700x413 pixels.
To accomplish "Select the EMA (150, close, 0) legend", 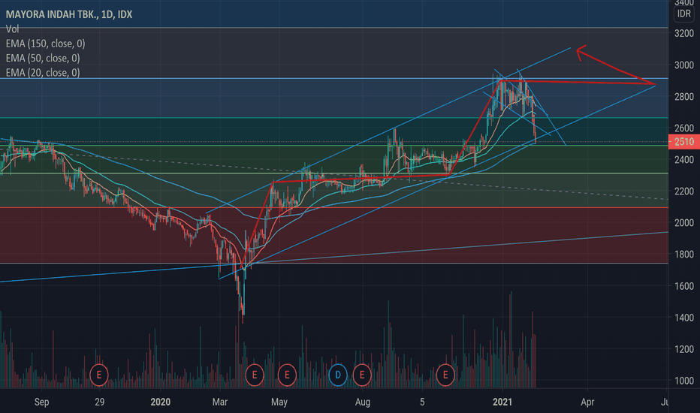I will (45, 44).
